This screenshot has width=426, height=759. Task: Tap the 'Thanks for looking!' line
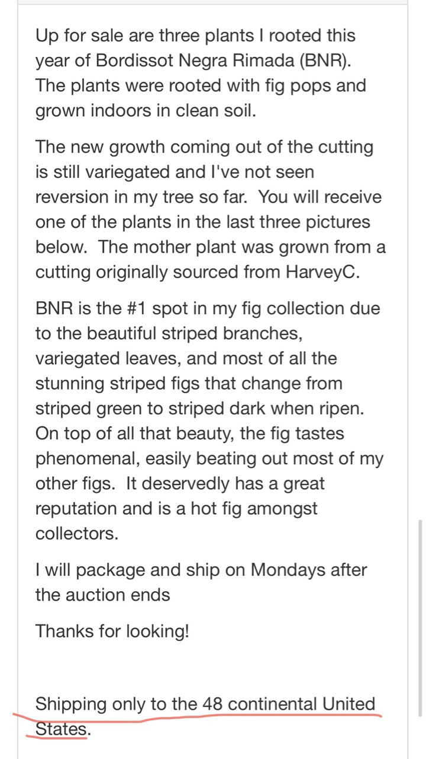coord(112,630)
